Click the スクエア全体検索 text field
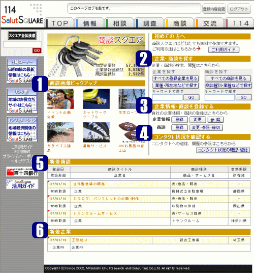Screen dimensions: 254x273 pos(22,44)
